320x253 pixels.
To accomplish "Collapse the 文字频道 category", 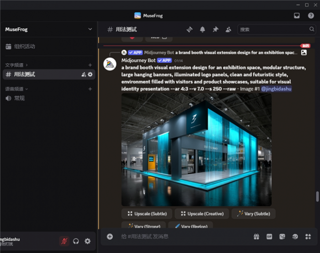I will (16, 65).
